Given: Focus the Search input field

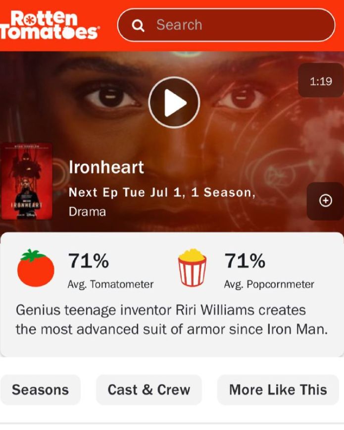Looking at the screenshot, I should 226,25.
